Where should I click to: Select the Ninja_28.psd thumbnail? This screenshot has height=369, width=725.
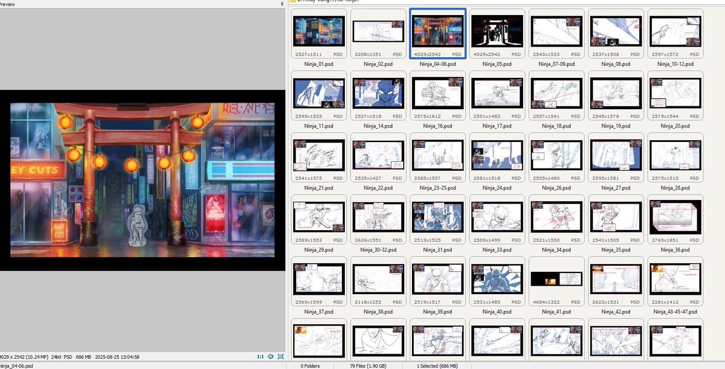tap(675, 158)
